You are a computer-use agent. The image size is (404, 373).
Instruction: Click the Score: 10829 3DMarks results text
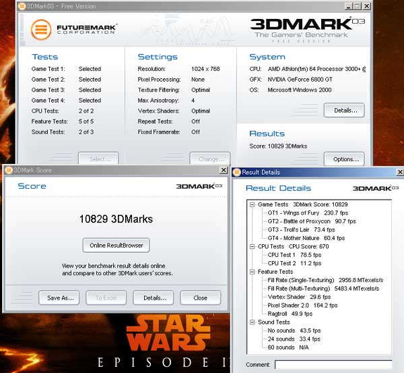pos(278,146)
